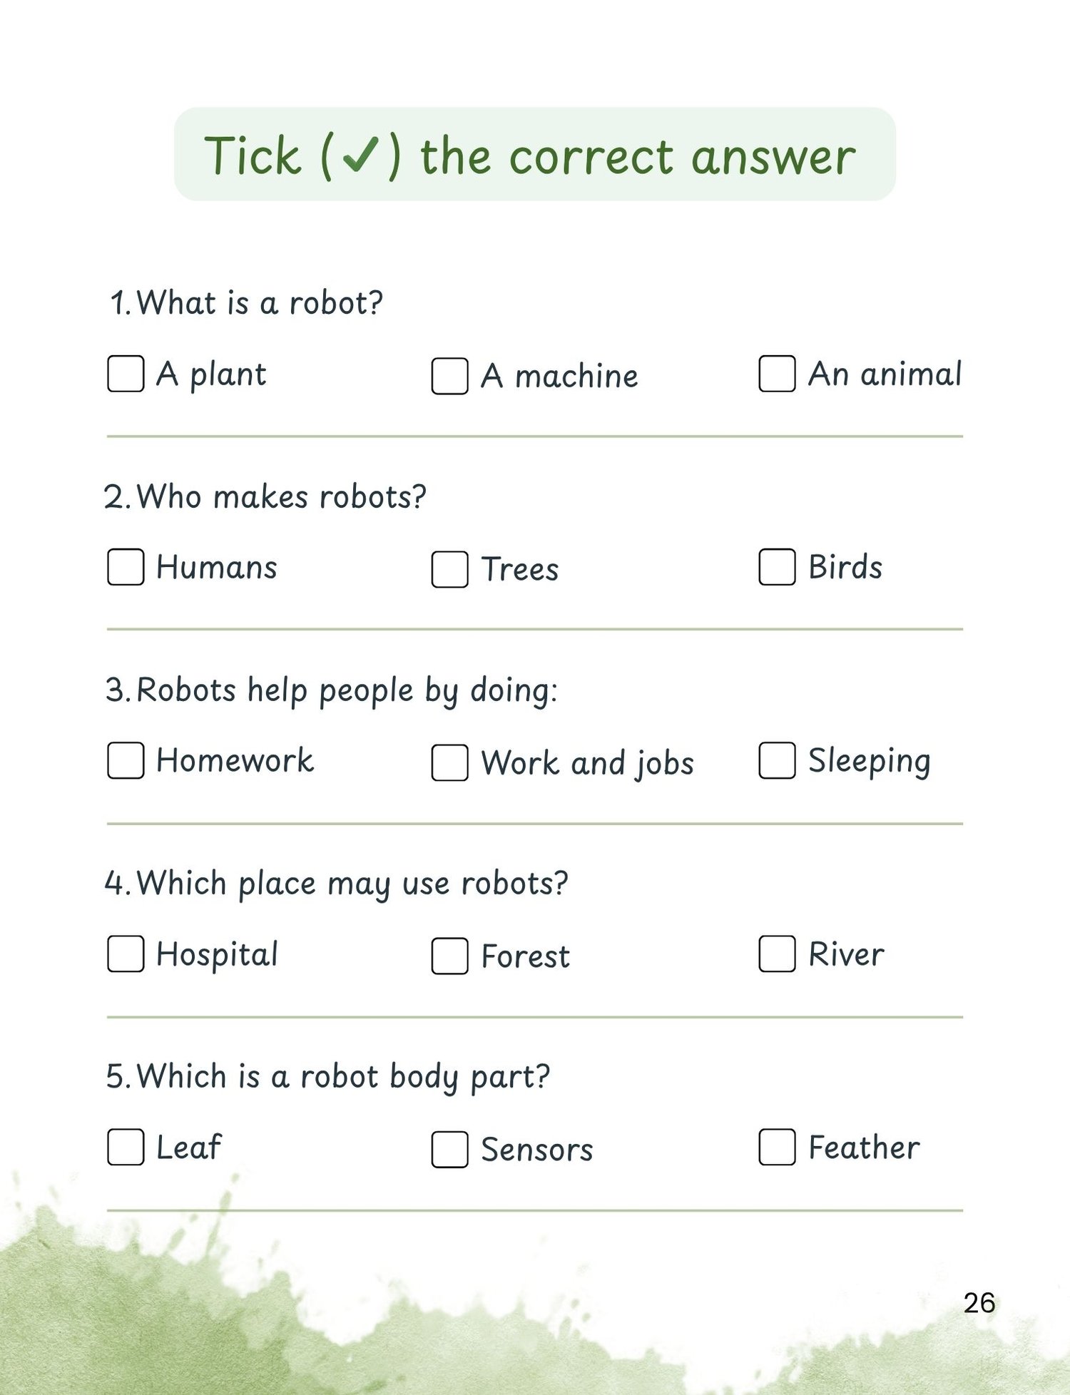Check the 'Feather' box
This screenshot has width=1070, height=1395.
[778, 1147]
